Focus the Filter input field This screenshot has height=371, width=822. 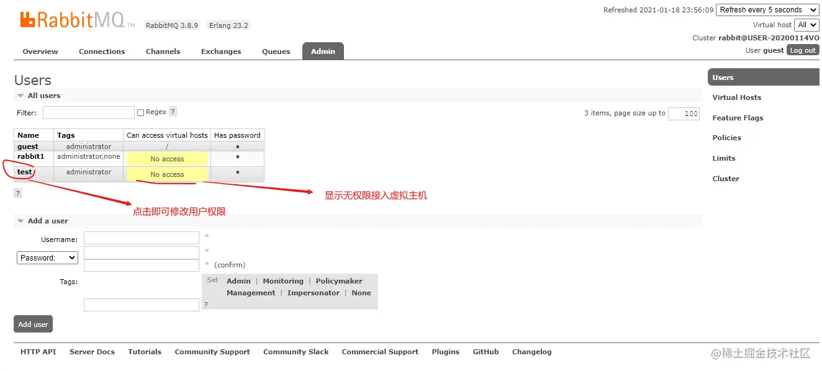(x=89, y=112)
